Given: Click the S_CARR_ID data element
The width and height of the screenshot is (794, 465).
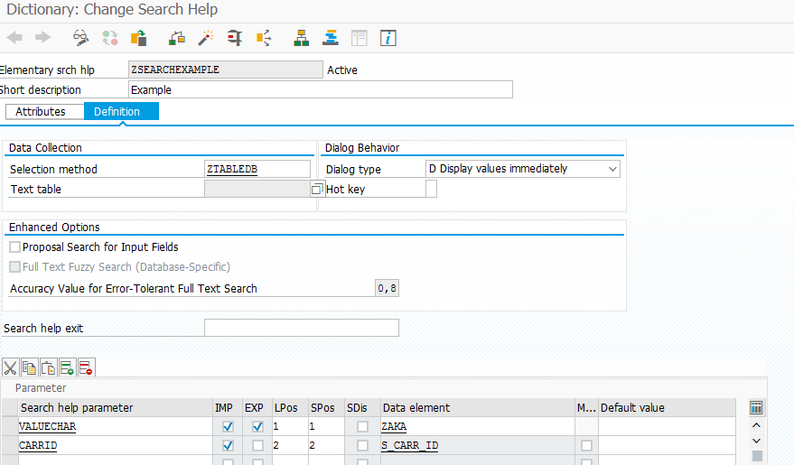Looking at the screenshot, I should [478, 446].
